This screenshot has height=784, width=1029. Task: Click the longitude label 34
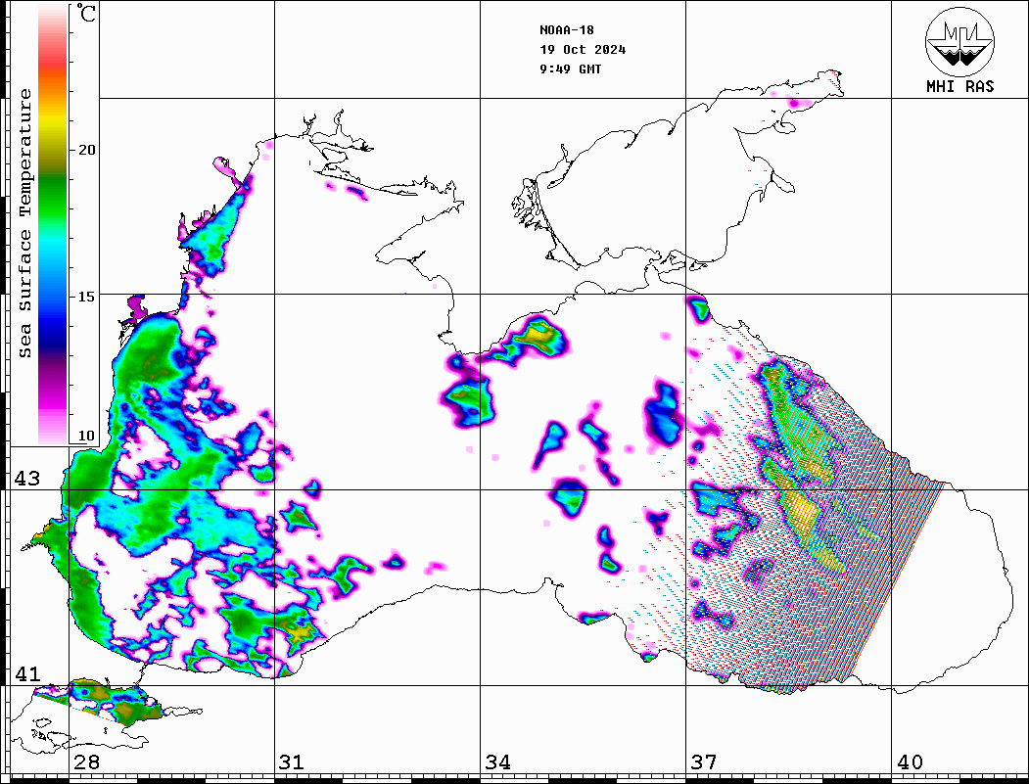pos(497,762)
